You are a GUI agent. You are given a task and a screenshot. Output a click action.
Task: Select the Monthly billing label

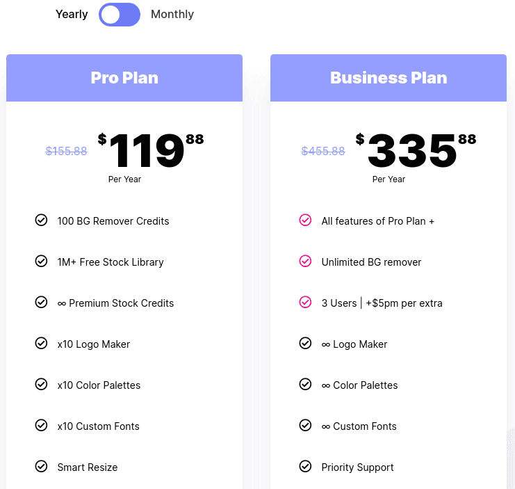click(x=172, y=14)
